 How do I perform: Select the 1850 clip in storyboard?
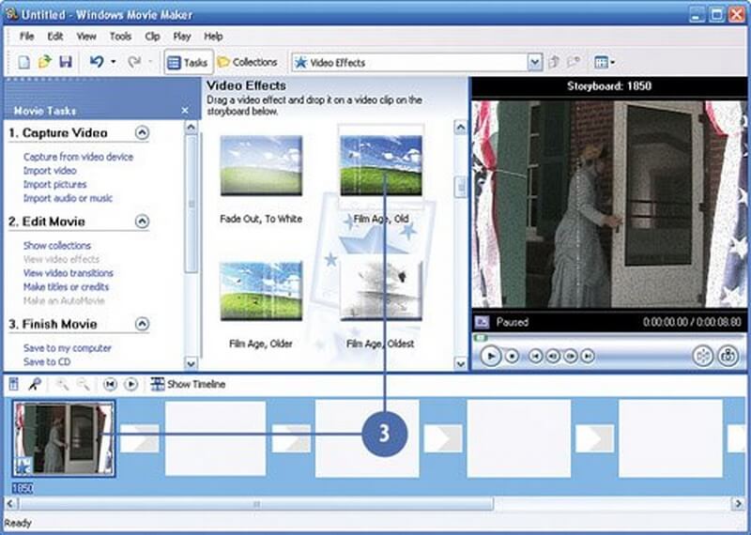click(64, 438)
